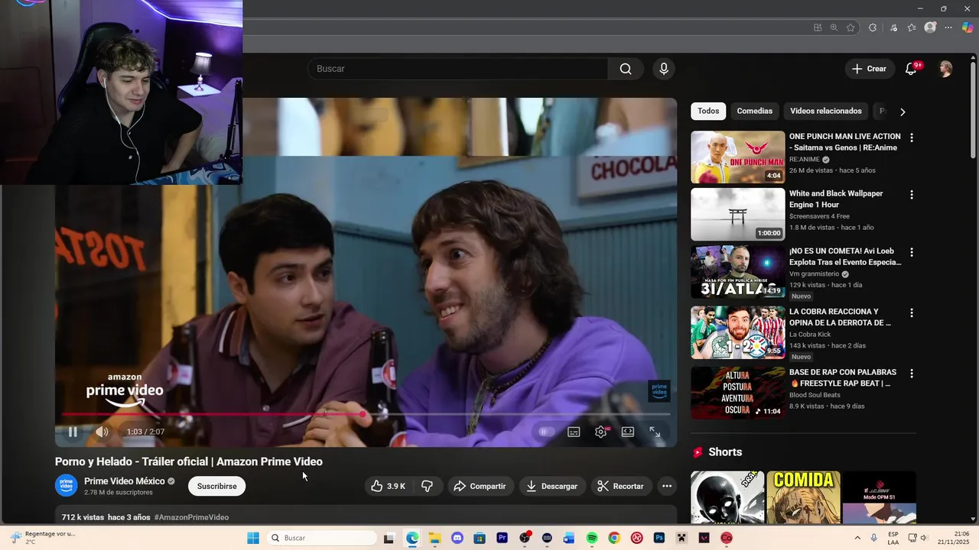Pause the video with the pause button
The height and width of the screenshot is (550, 979).
[73, 432]
